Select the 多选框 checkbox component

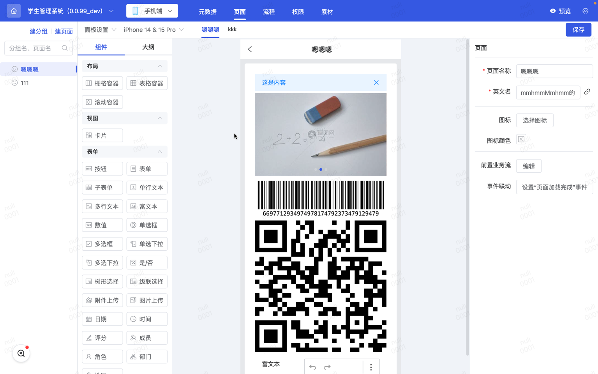tap(102, 244)
